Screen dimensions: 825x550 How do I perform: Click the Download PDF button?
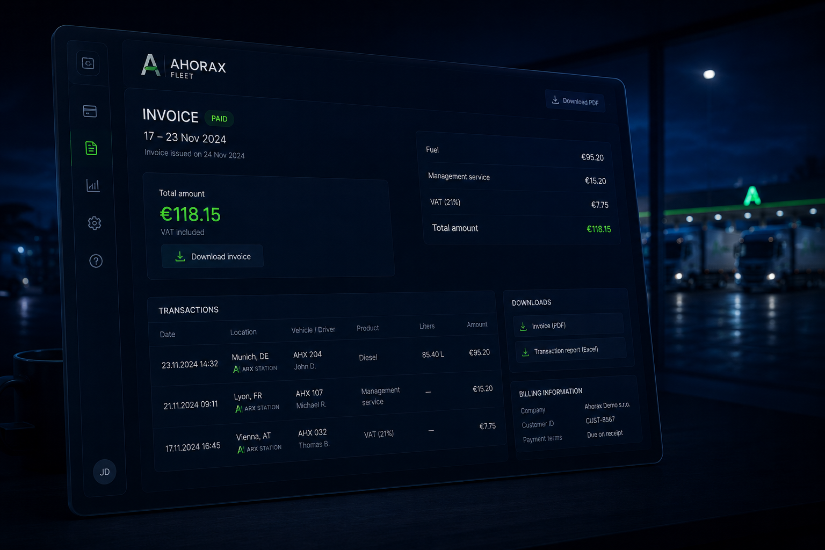tap(575, 101)
